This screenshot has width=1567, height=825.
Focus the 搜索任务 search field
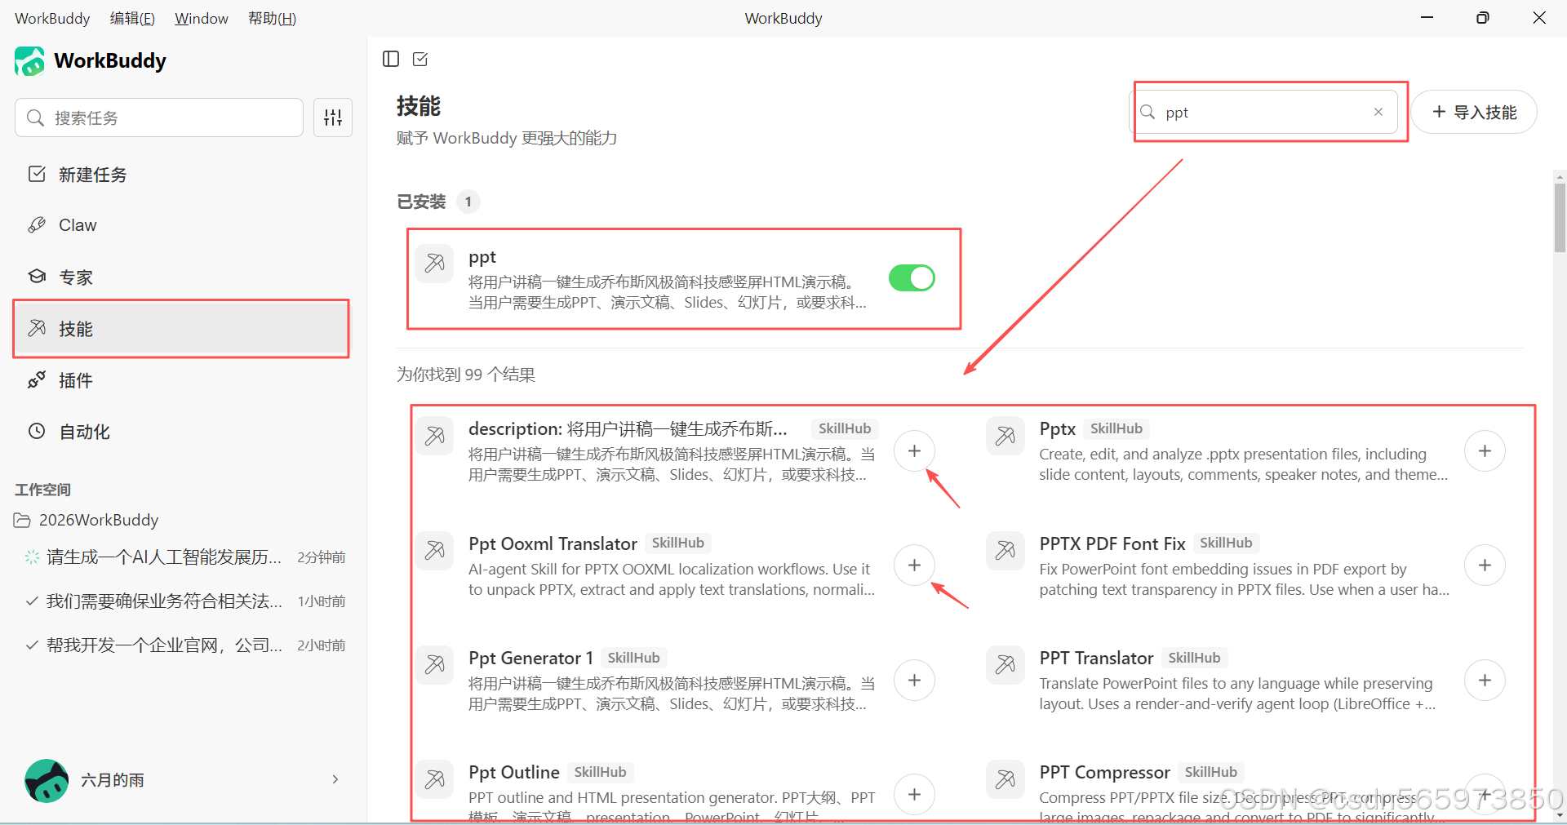(159, 118)
